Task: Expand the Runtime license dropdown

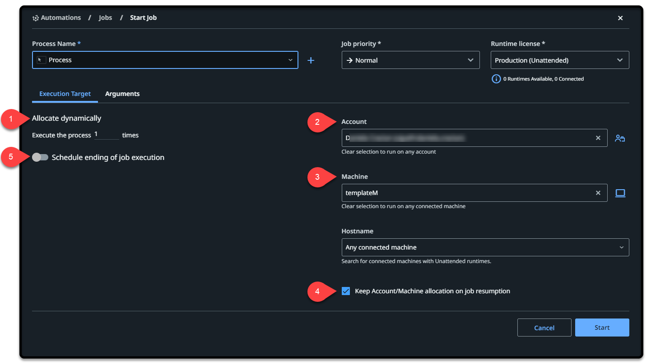Action: click(560, 60)
